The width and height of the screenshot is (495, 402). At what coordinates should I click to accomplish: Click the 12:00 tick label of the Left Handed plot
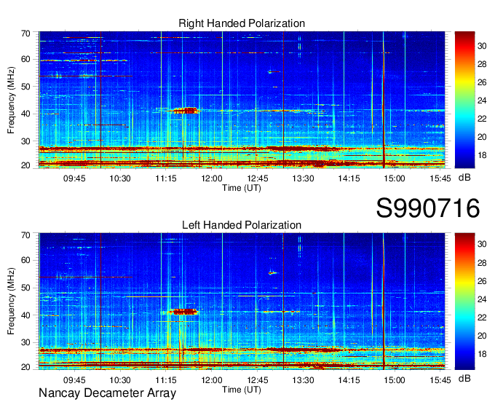pyautogui.click(x=212, y=380)
